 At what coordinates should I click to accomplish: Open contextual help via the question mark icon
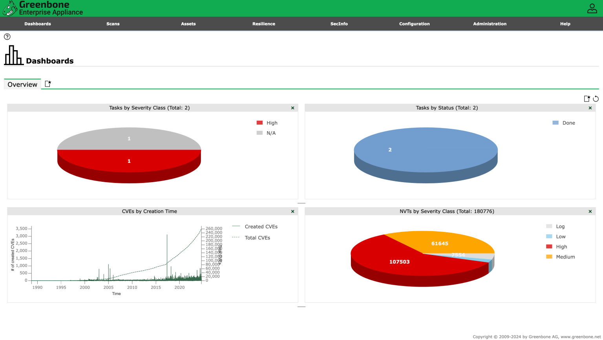pos(7,37)
